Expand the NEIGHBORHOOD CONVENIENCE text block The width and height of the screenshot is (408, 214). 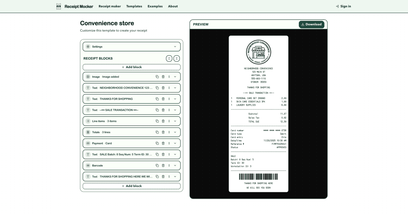[175, 88]
